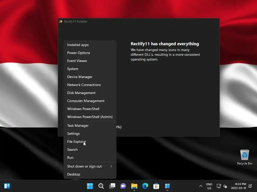257x192 pixels.
Task: Open the 8:24 PM clock calendar
Action: (238, 186)
